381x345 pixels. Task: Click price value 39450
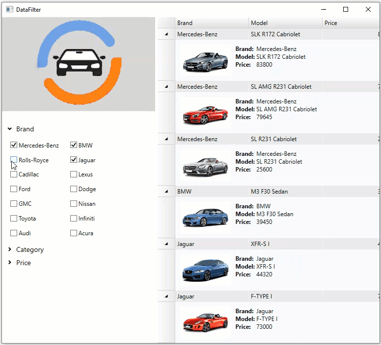coord(264,222)
